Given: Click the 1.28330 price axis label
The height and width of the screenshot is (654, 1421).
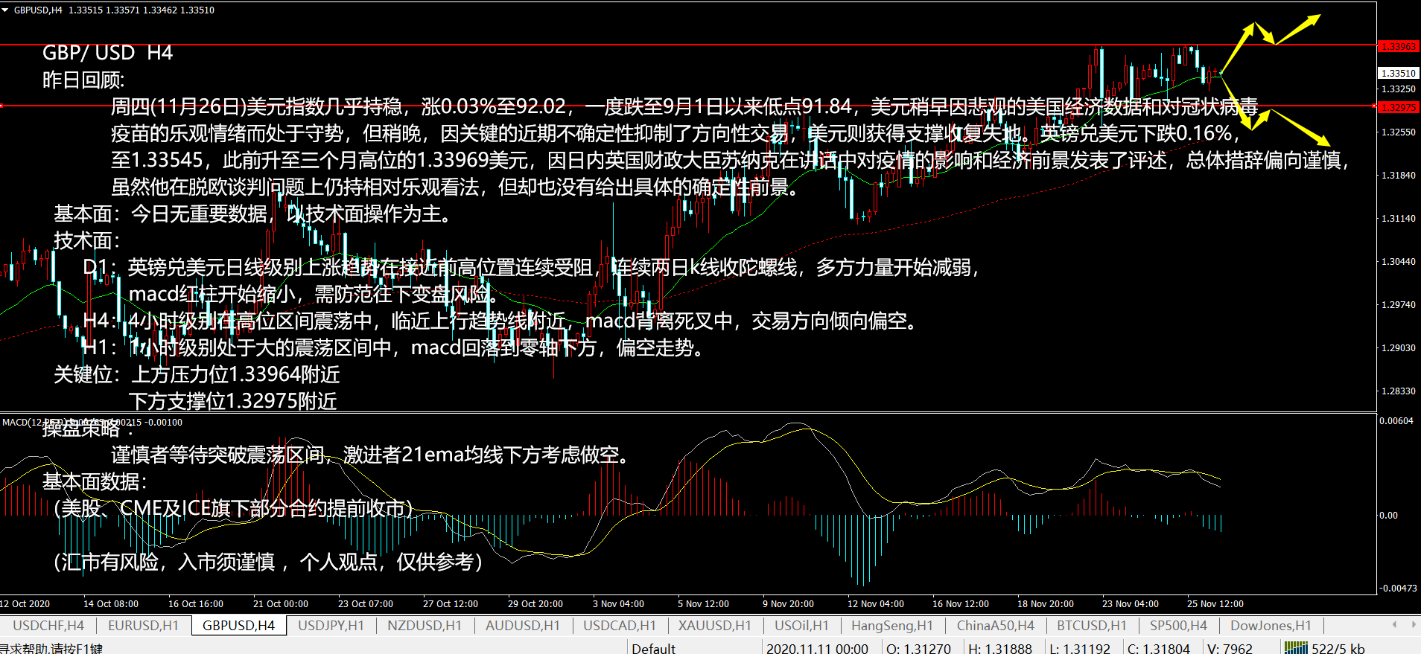Looking at the screenshot, I should [1398, 391].
